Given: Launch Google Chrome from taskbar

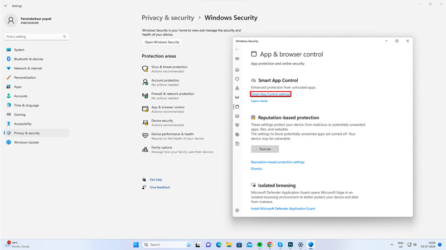Looking at the screenshot, I should [270, 244].
